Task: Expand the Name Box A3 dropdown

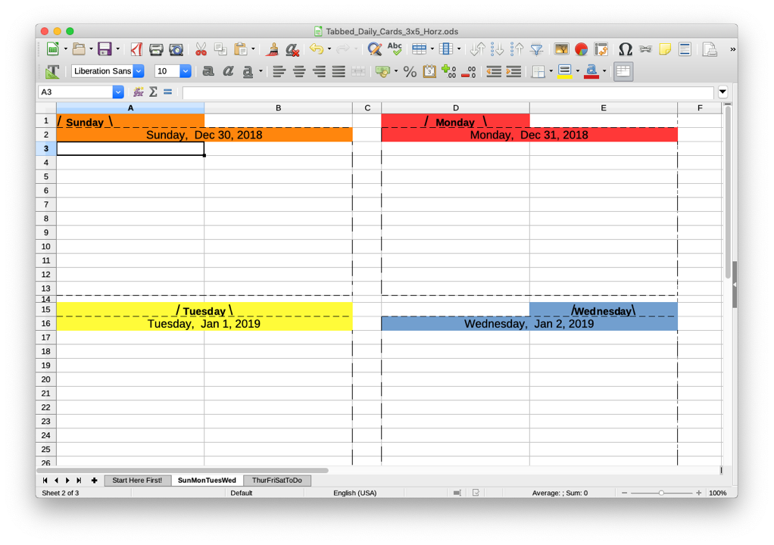Action: (117, 92)
